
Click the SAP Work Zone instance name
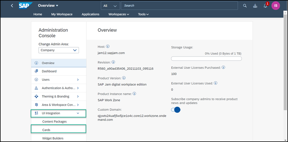click(109, 100)
